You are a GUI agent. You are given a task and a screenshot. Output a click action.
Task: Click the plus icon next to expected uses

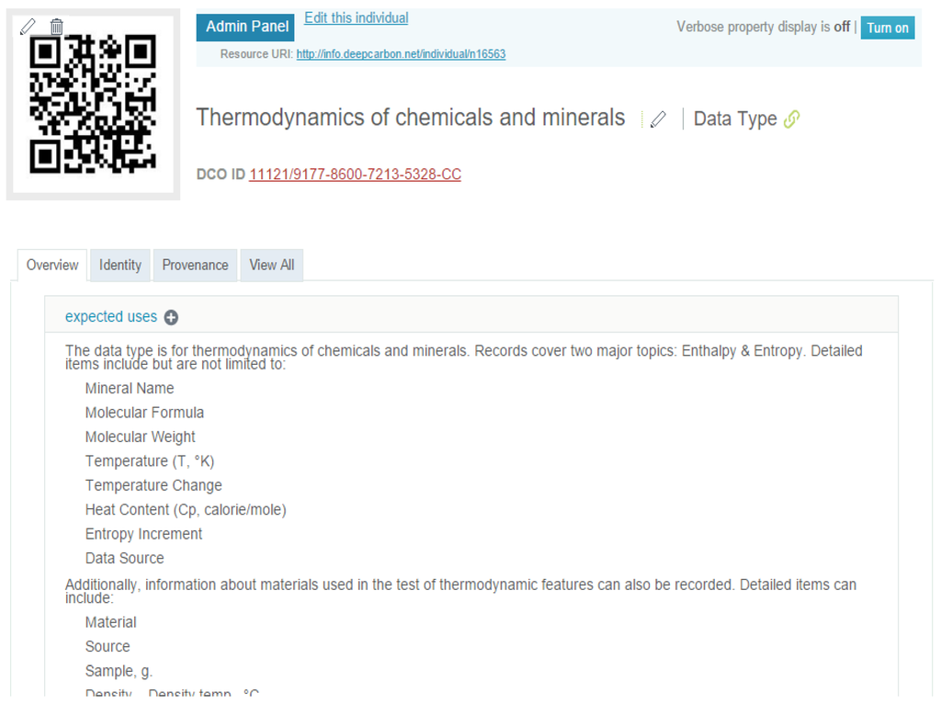(171, 318)
